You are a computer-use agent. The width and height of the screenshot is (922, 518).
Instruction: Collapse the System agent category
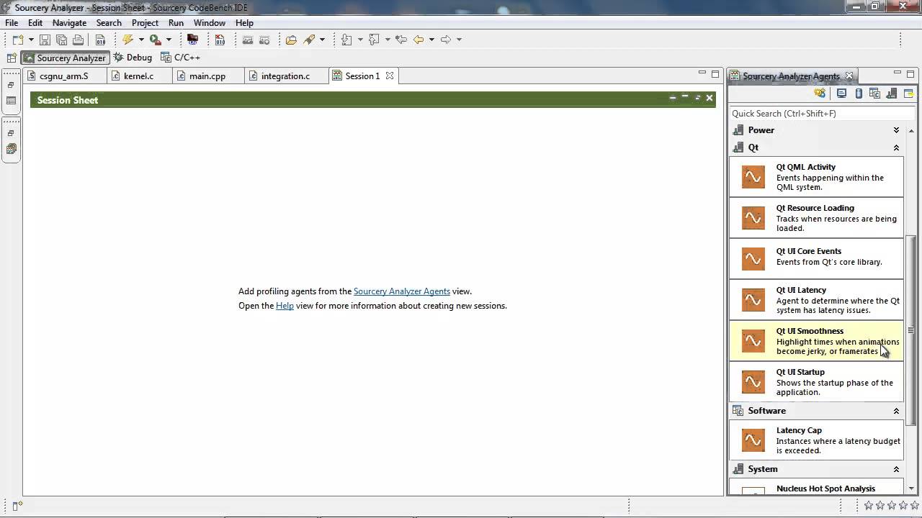coord(896,469)
